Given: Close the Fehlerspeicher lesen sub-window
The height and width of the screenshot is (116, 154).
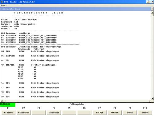Looking at the screenshot, I should pos(152,9).
